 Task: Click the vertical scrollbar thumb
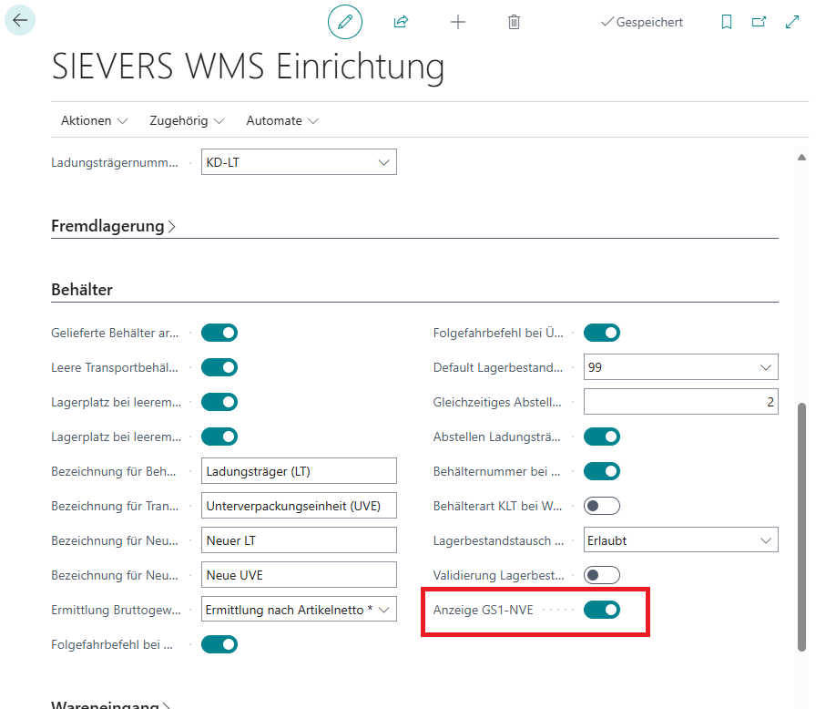click(x=801, y=527)
